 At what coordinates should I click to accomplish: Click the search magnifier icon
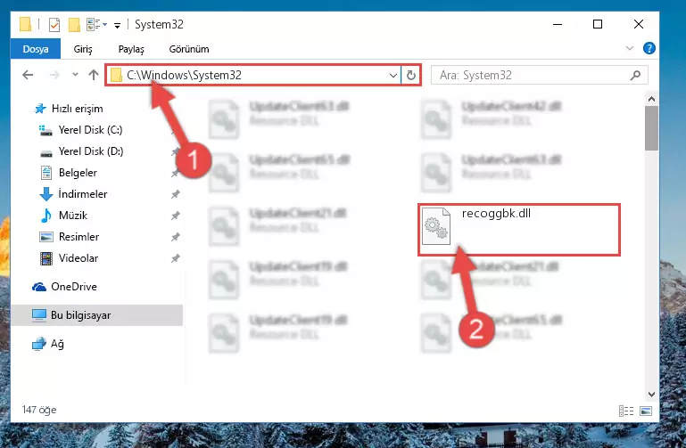click(636, 75)
